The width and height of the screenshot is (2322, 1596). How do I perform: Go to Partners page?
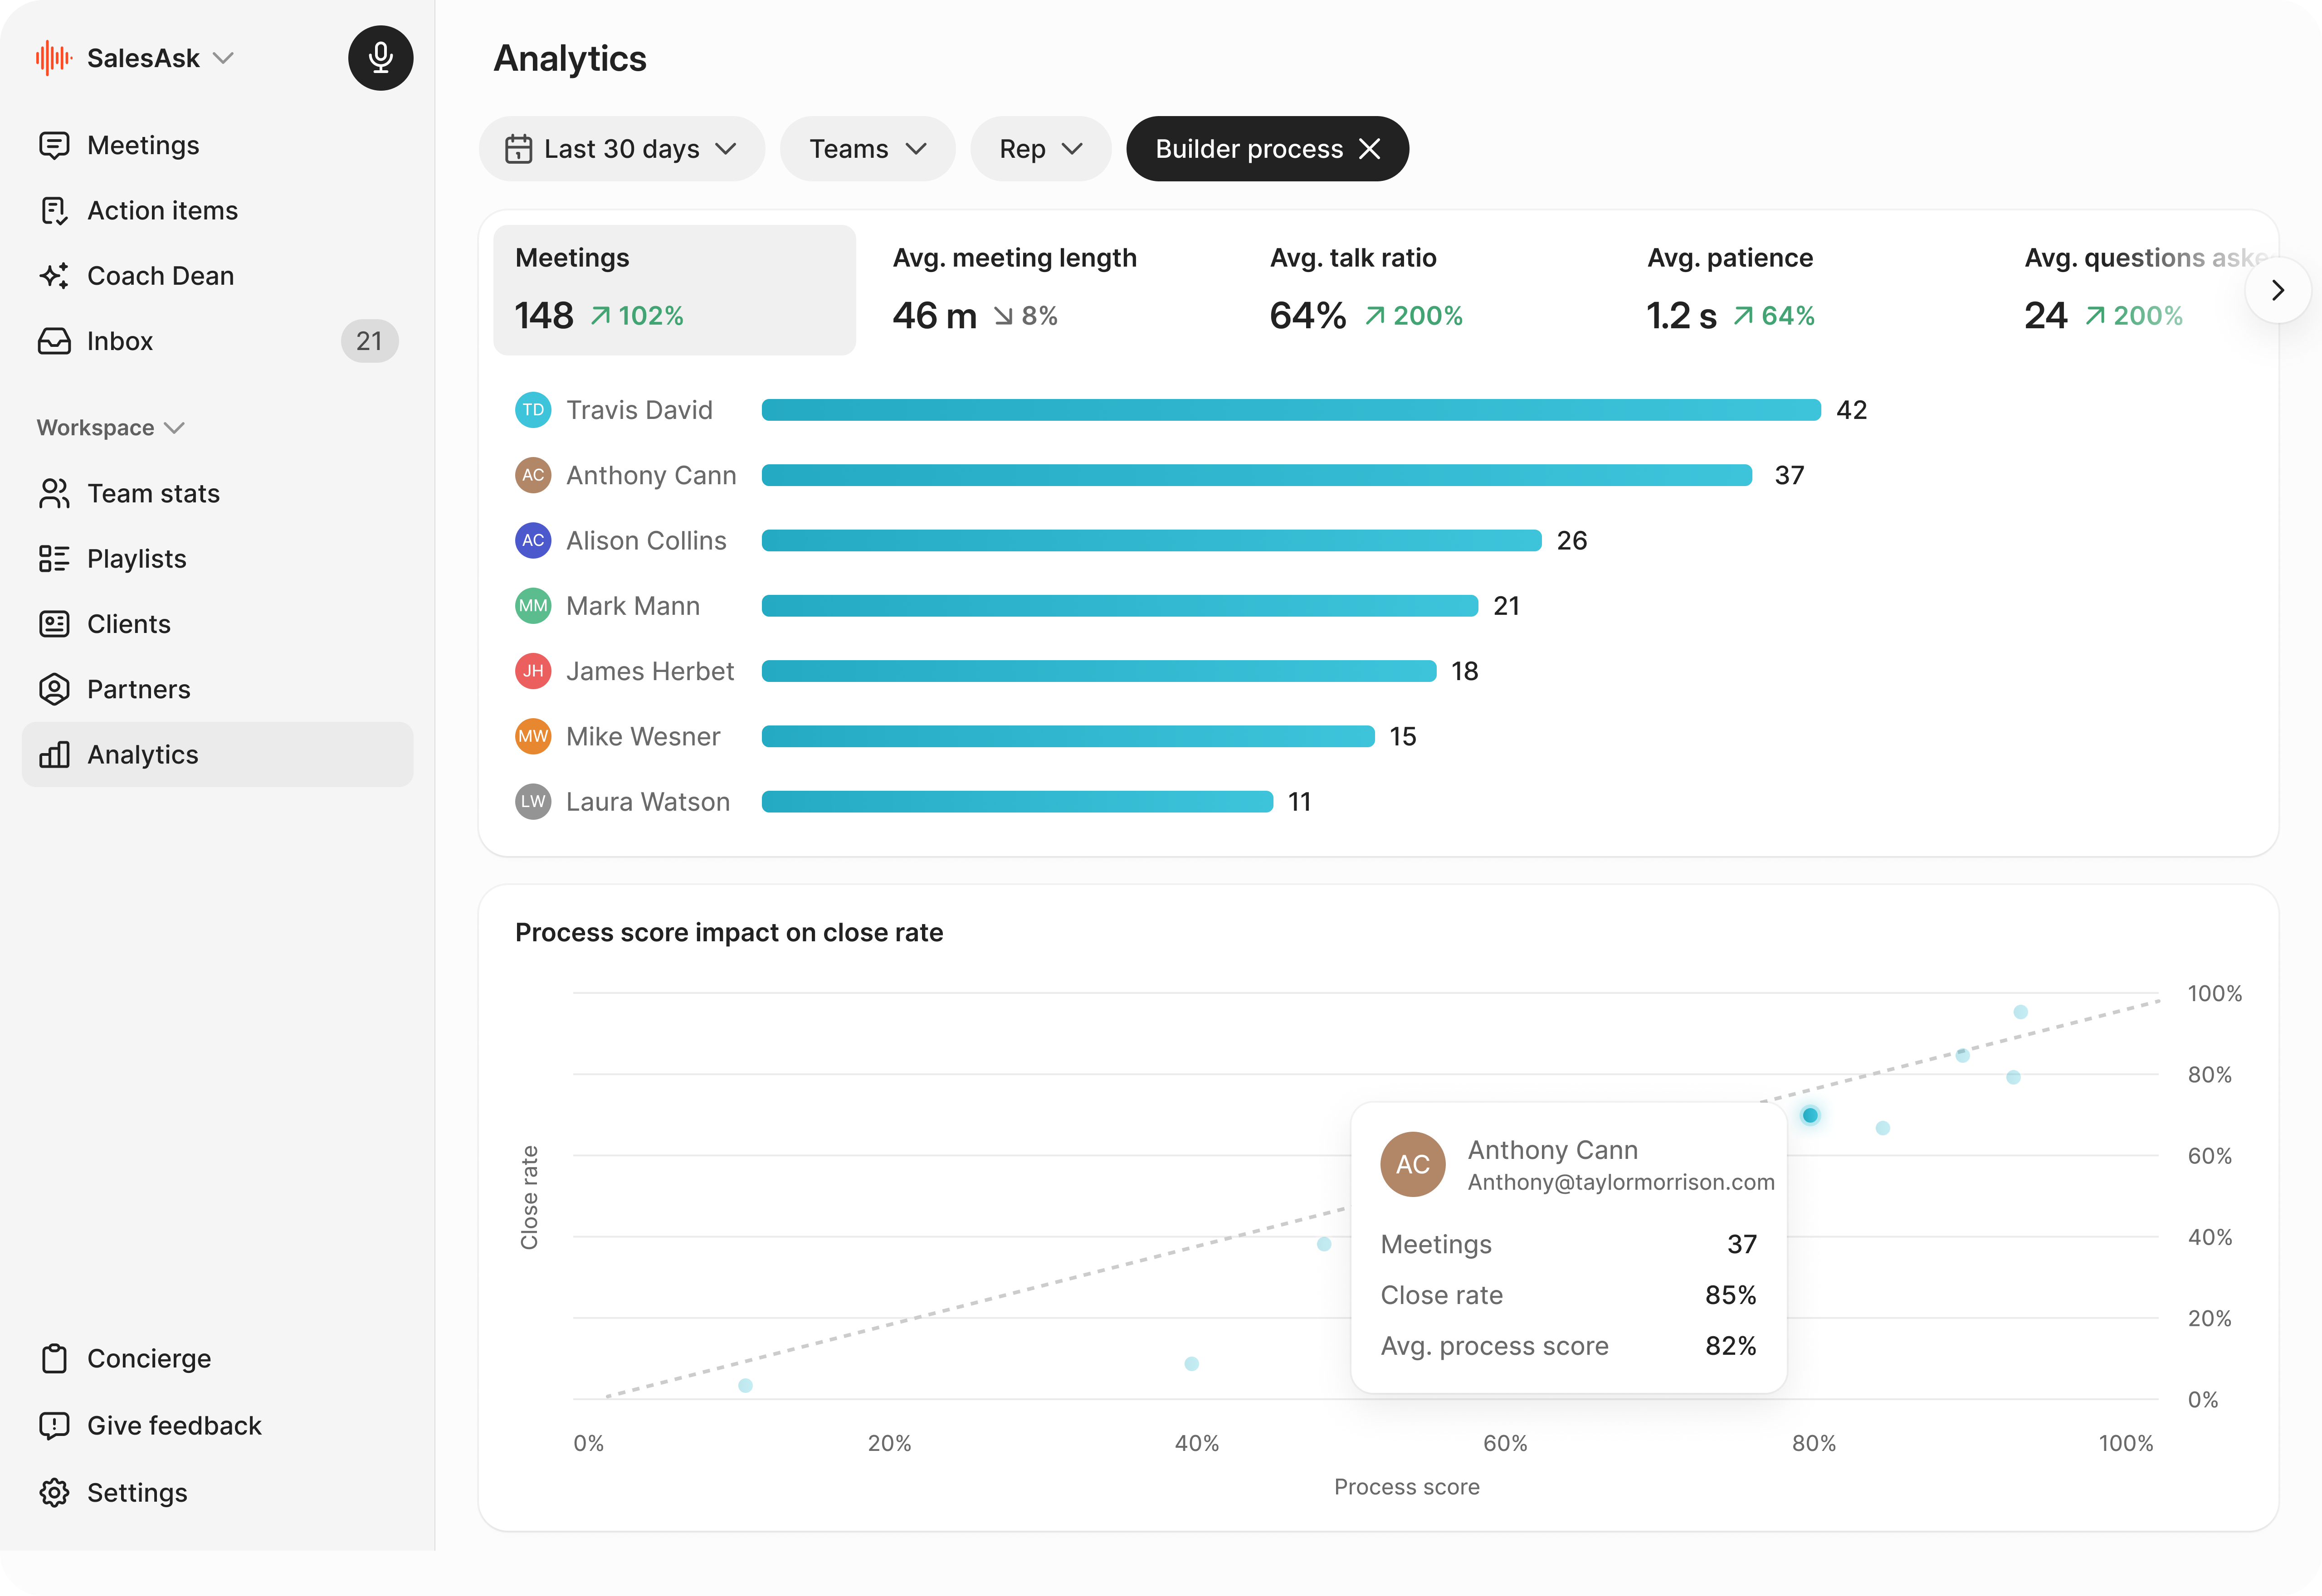[x=138, y=690]
